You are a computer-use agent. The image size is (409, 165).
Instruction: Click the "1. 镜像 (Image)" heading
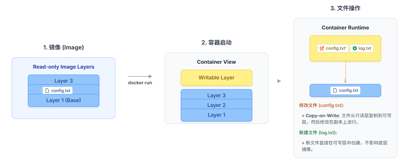[64, 48]
